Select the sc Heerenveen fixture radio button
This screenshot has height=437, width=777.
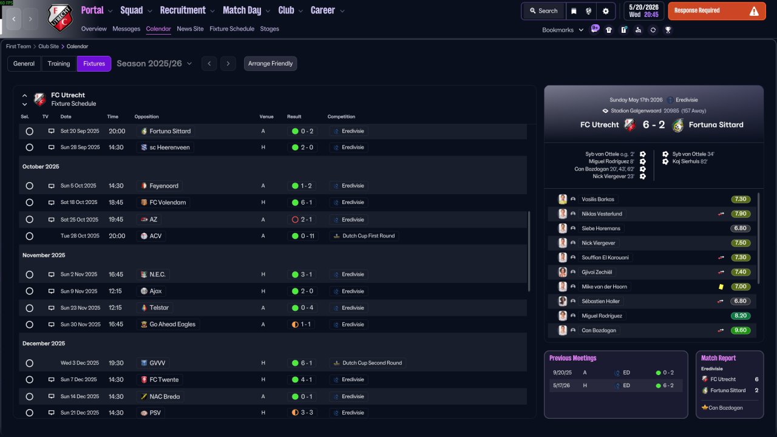(29, 147)
